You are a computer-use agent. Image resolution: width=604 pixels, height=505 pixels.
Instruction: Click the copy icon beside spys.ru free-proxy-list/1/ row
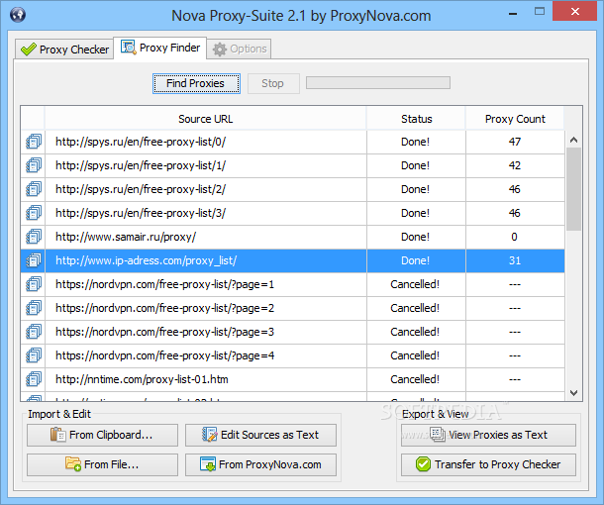point(34,165)
